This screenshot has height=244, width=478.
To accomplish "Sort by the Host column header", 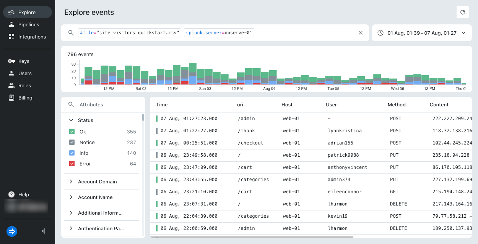I will click(287, 104).
